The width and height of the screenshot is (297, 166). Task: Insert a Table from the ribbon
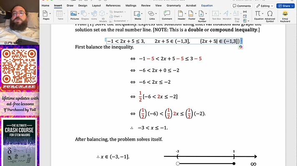[x=59, y=14]
